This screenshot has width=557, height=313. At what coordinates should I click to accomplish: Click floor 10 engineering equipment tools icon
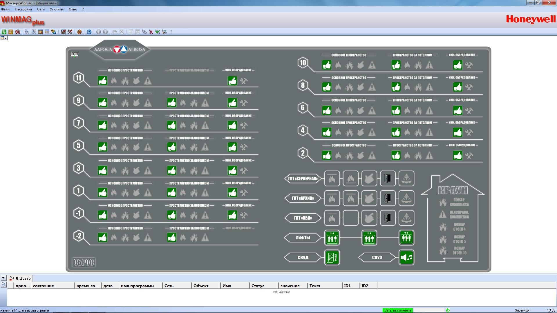click(469, 65)
